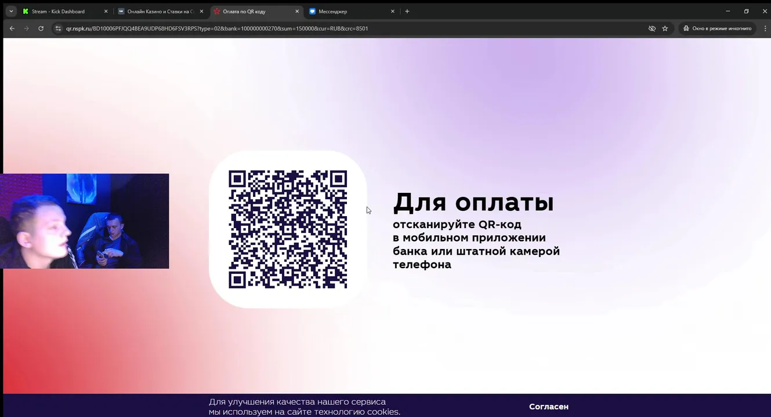The height and width of the screenshot is (417, 771).
Task: Click the Согласен cookie consent button
Action: point(549,407)
